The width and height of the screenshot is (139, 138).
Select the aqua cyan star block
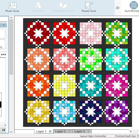[x=117, y=60]
